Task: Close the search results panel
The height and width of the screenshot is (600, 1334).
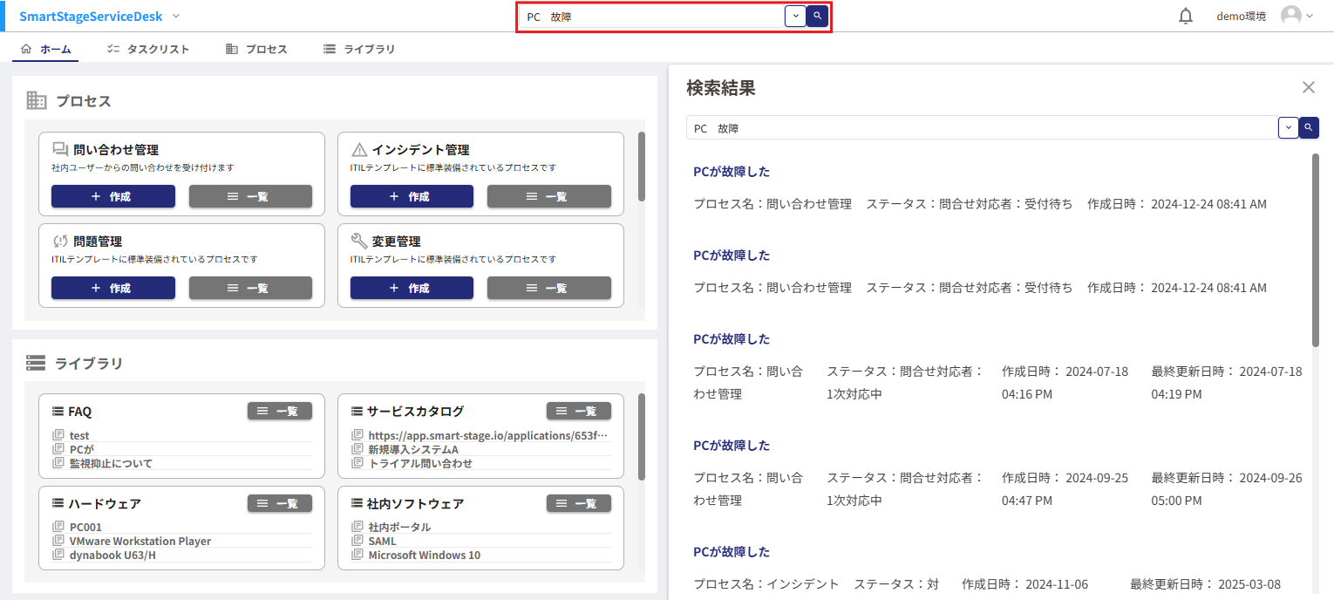Action: click(x=1308, y=87)
